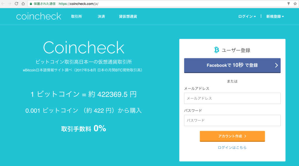Click the coincheck logo in header
Image resolution: width=299 pixels, height=166 pixels.
[39, 16]
